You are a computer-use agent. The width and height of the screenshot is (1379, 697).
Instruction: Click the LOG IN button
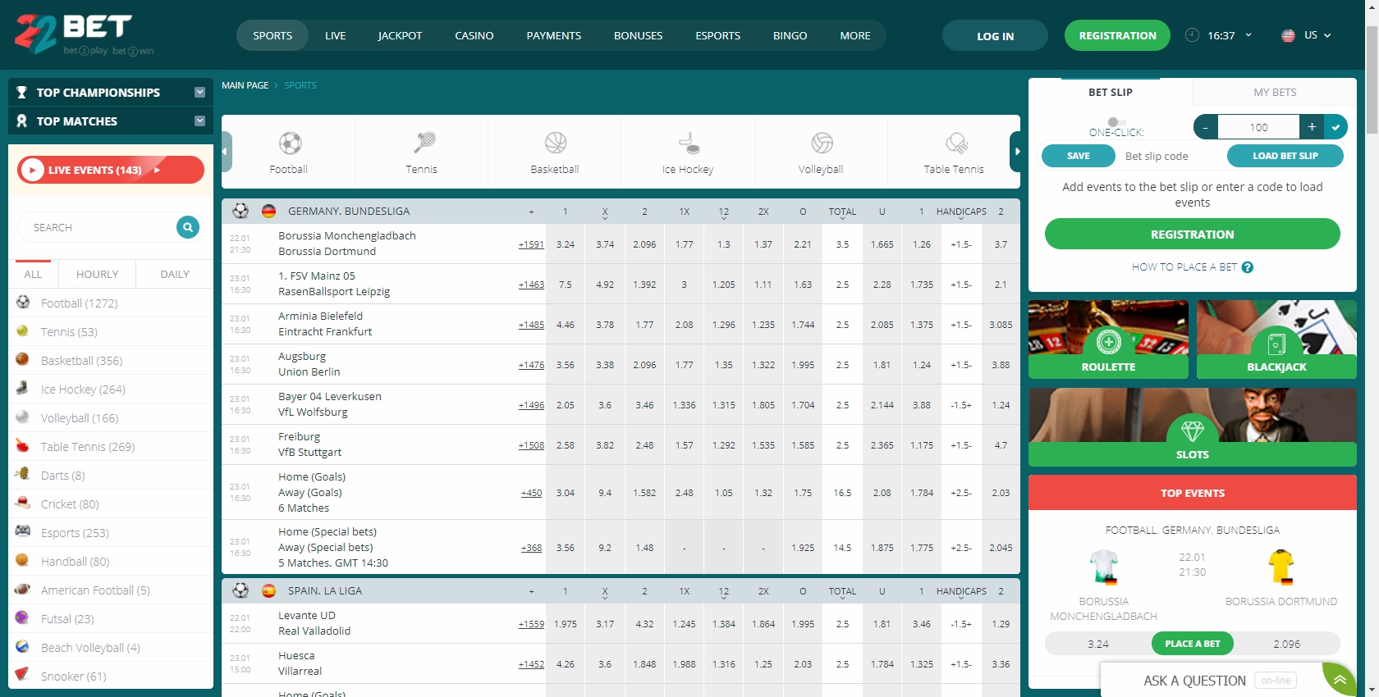(995, 36)
